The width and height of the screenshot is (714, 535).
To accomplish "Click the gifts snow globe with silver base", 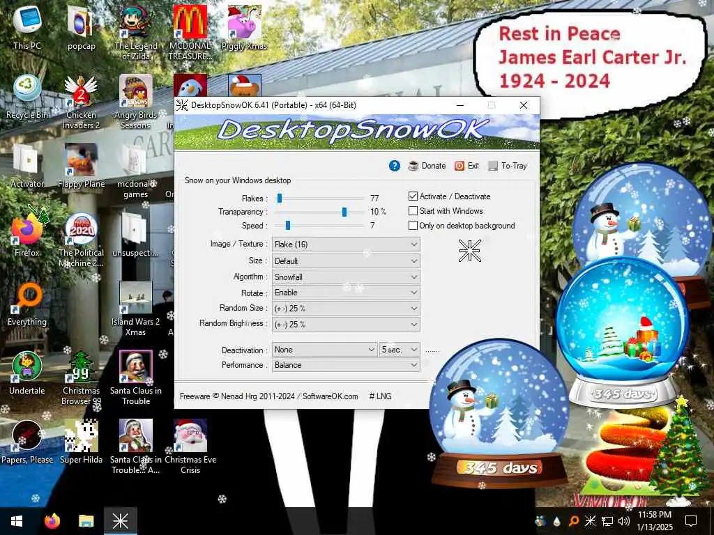I will (621, 332).
